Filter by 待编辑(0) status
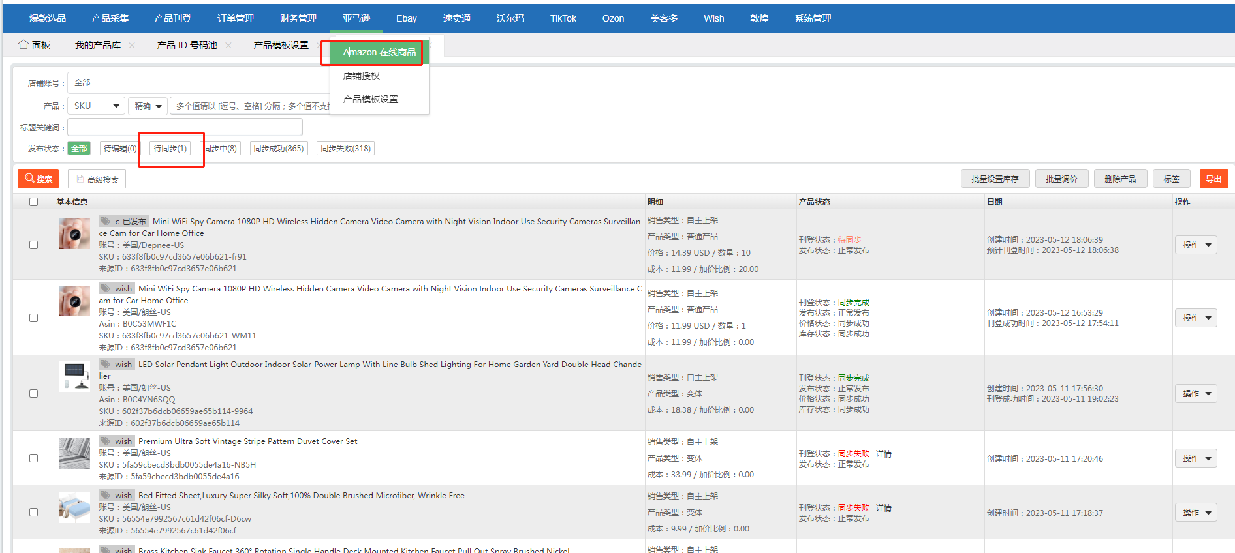This screenshot has width=1235, height=553. pos(120,149)
